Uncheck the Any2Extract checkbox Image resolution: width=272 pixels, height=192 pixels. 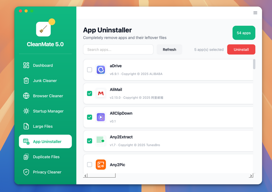click(89, 141)
